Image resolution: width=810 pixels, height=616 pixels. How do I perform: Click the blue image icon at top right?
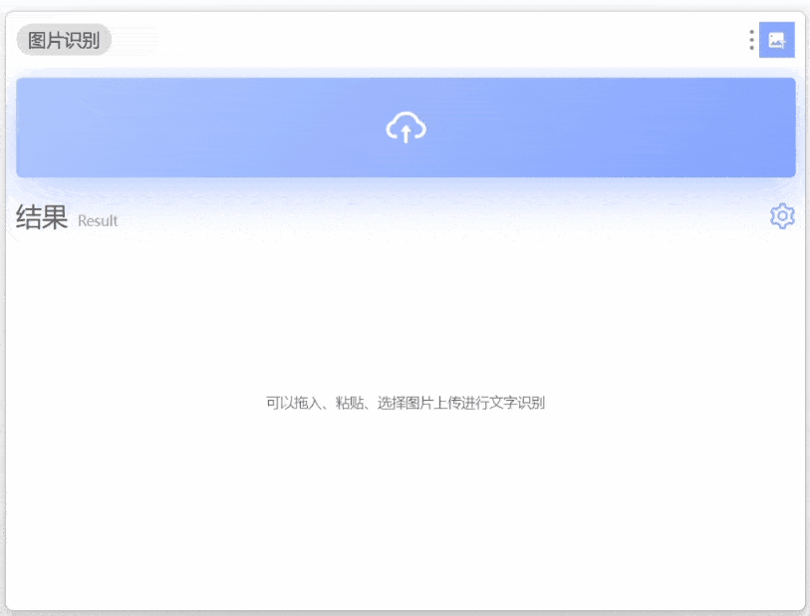coord(776,40)
